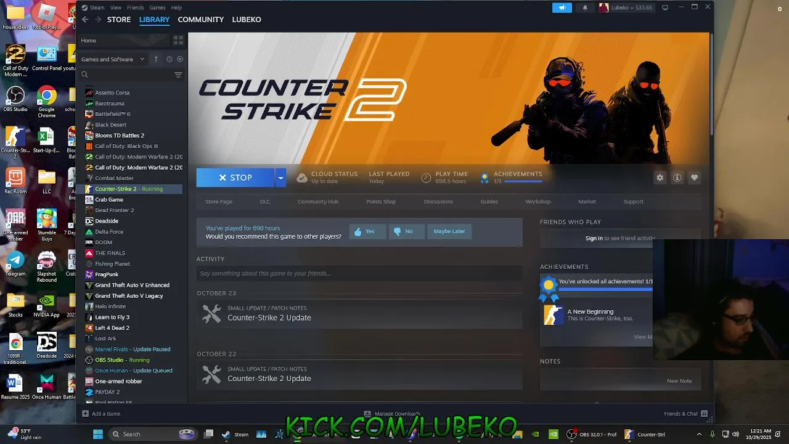Open the Help menu
Screen dimensions: 789x444
click(x=176, y=7)
